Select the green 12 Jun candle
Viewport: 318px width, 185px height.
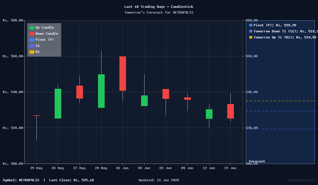[209, 114]
